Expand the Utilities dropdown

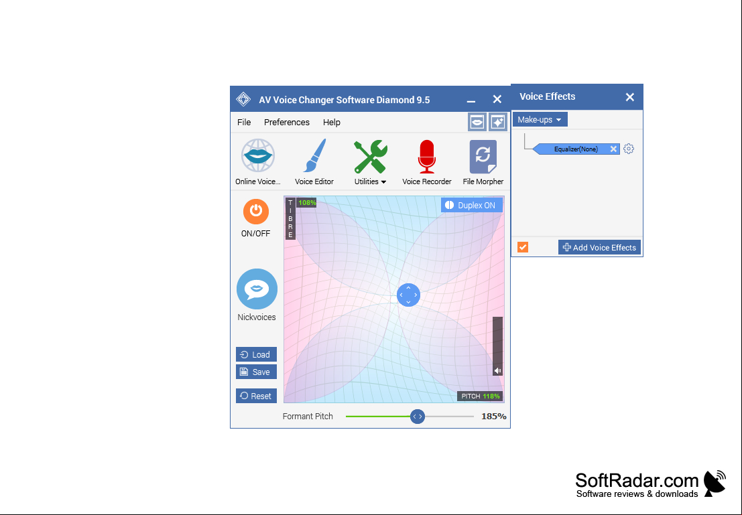pos(370,181)
